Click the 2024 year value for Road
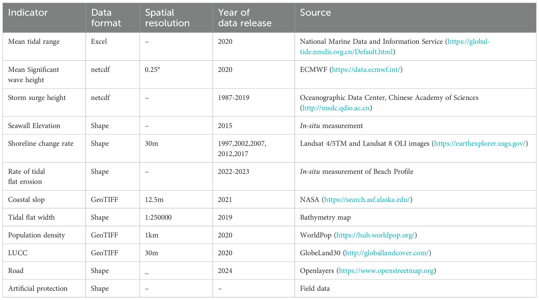 tap(225, 270)
